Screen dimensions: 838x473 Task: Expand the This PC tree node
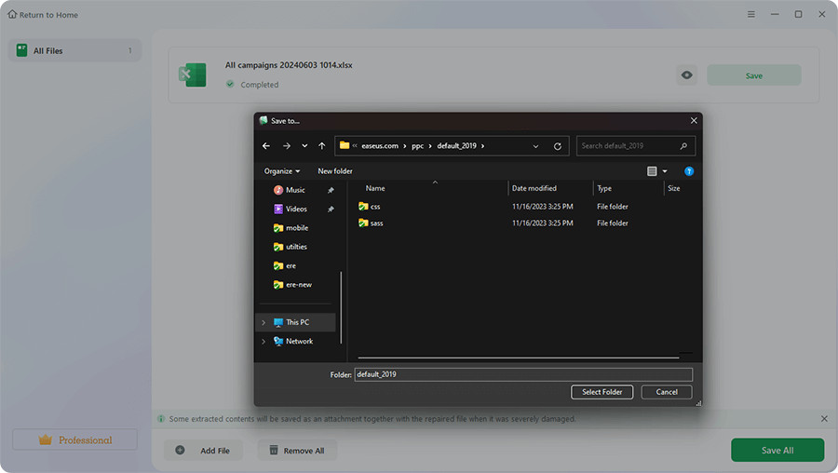tap(264, 322)
